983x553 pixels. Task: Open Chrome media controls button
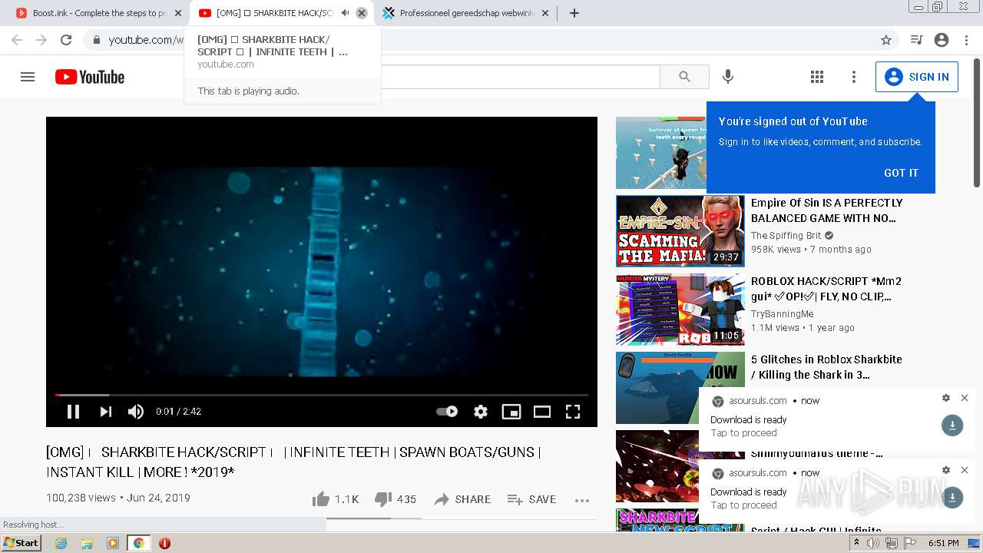pyautogui.click(x=916, y=40)
